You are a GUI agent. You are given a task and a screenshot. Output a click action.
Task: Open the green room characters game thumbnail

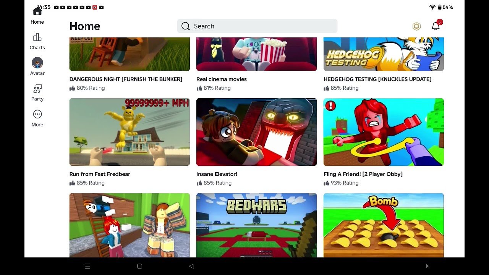point(130,225)
